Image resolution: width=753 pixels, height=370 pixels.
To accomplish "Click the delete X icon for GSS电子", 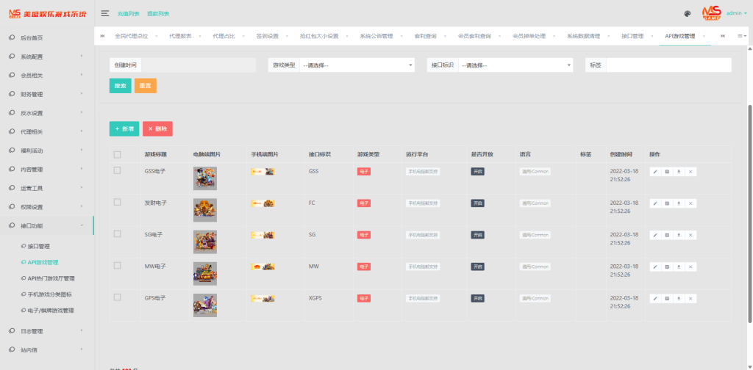I will [690, 172].
